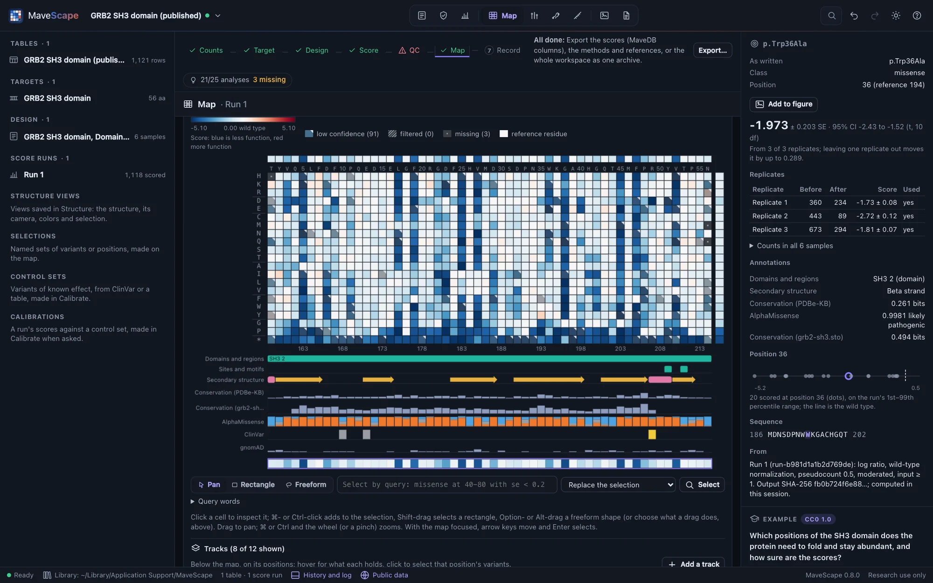
Task: Select the Map tab in top toolbar
Action: [503, 15]
